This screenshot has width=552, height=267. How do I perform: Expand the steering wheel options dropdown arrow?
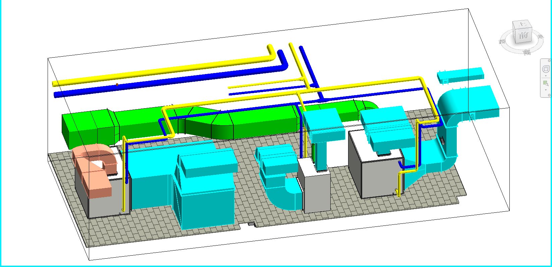[x=546, y=76]
